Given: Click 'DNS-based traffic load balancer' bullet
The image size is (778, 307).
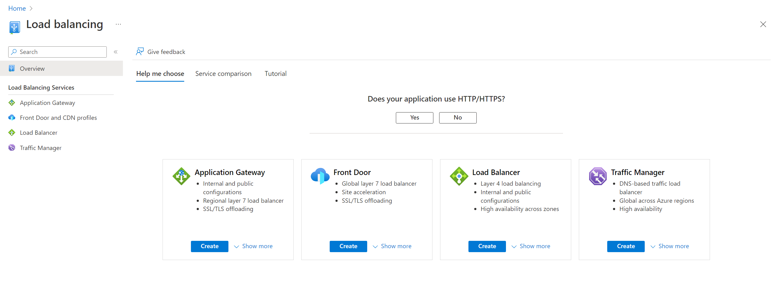Looking at the screenshot, I should (x=650, y=188).
